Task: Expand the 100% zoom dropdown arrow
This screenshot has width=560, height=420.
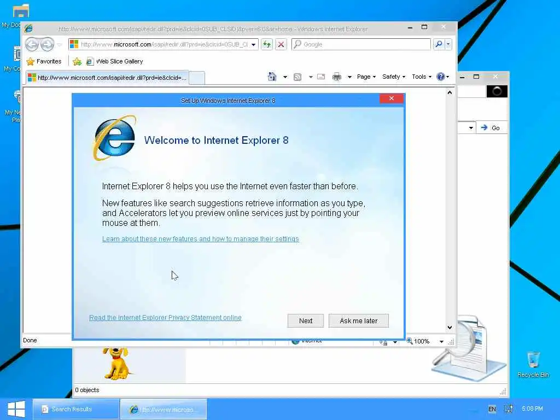Action: [x=441, y=341]
